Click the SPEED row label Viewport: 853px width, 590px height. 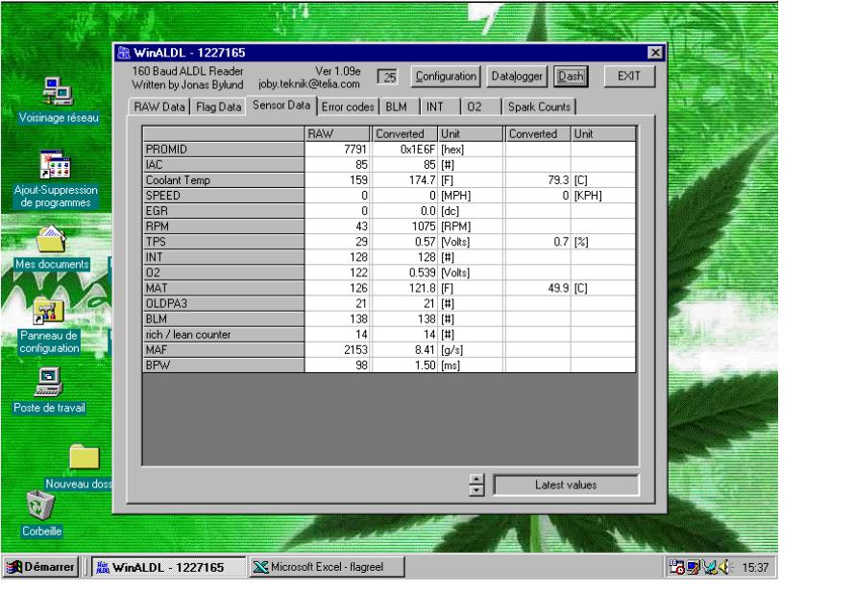tap(223, 196)
